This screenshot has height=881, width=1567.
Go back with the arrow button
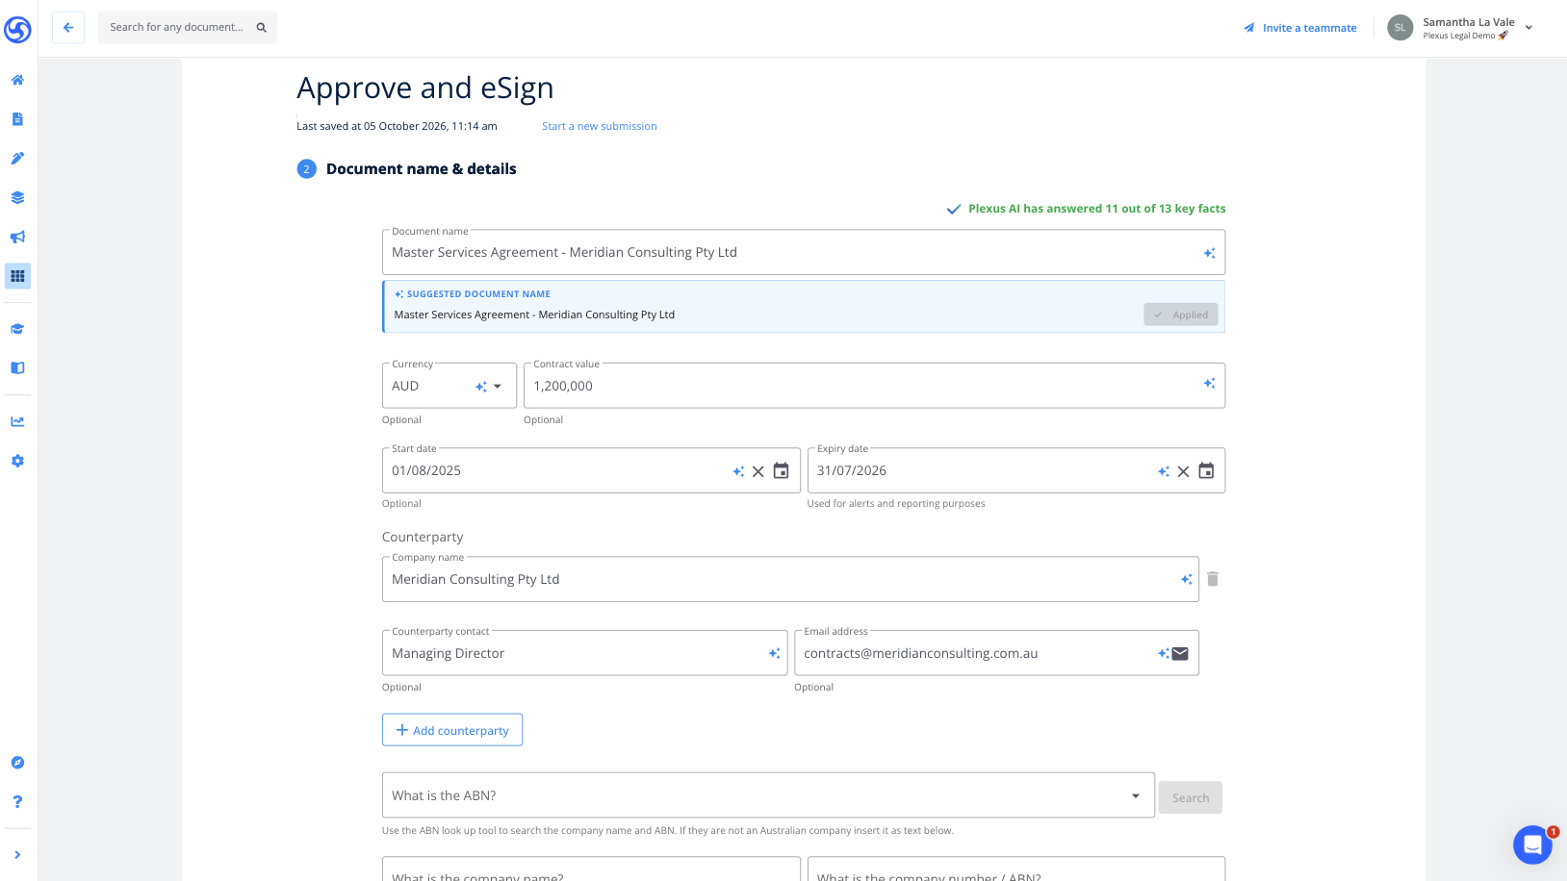pos(68,27)
